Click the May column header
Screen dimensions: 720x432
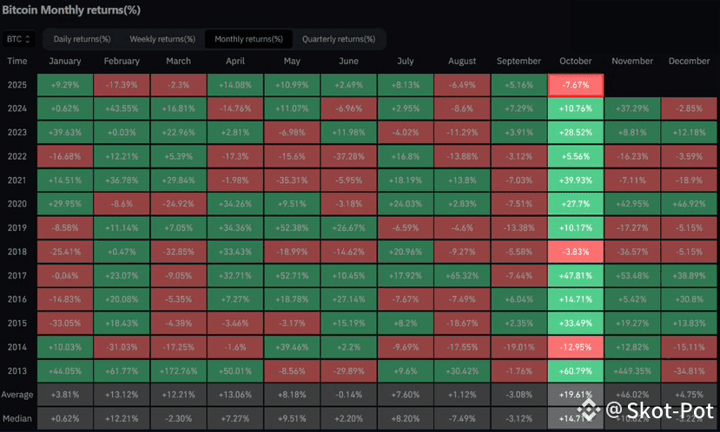click(x=292, y=61)
